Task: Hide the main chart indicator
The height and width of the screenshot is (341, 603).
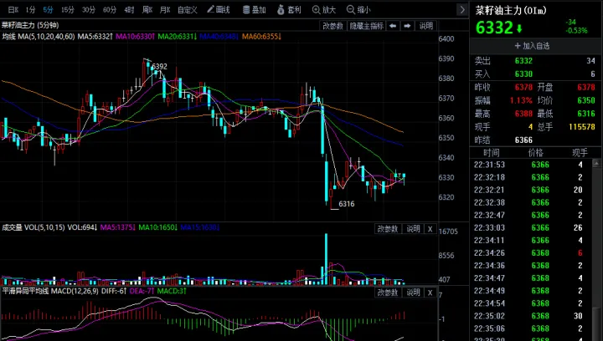Action: tap(366, 26)
